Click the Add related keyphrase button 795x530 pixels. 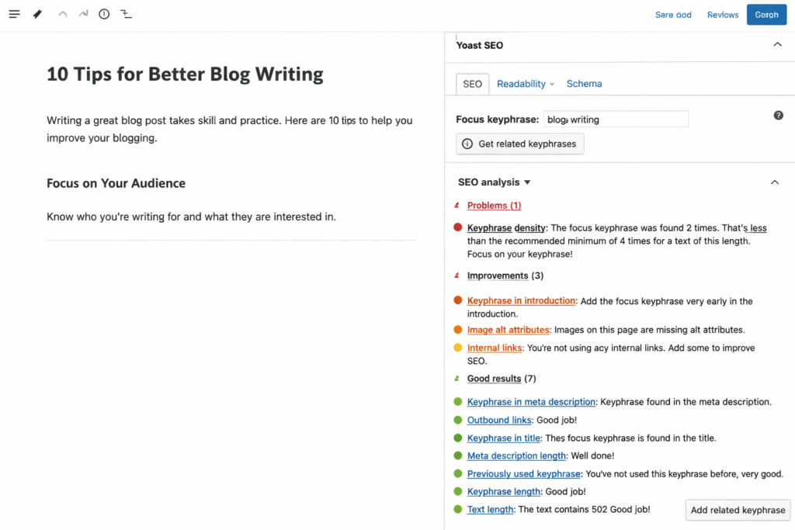click(738, 510)
